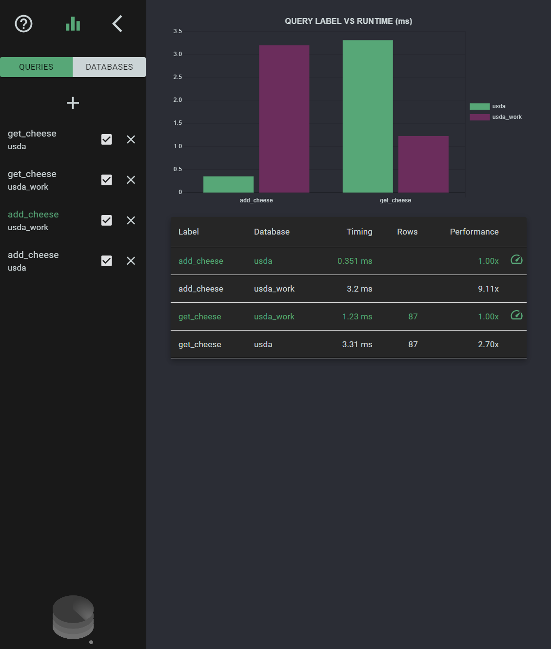Click the 3.31 ms timing cell
The width and height of the screenshot is (551, 649).
click(357, 344)
